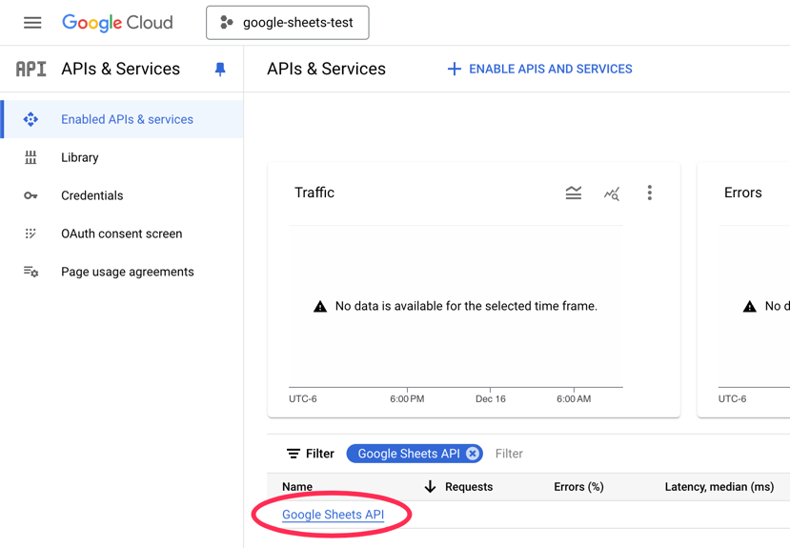Click the Google Cloud logo
Image resolution: width=790 pixels, height=548 pixels.
coord(117,22)
